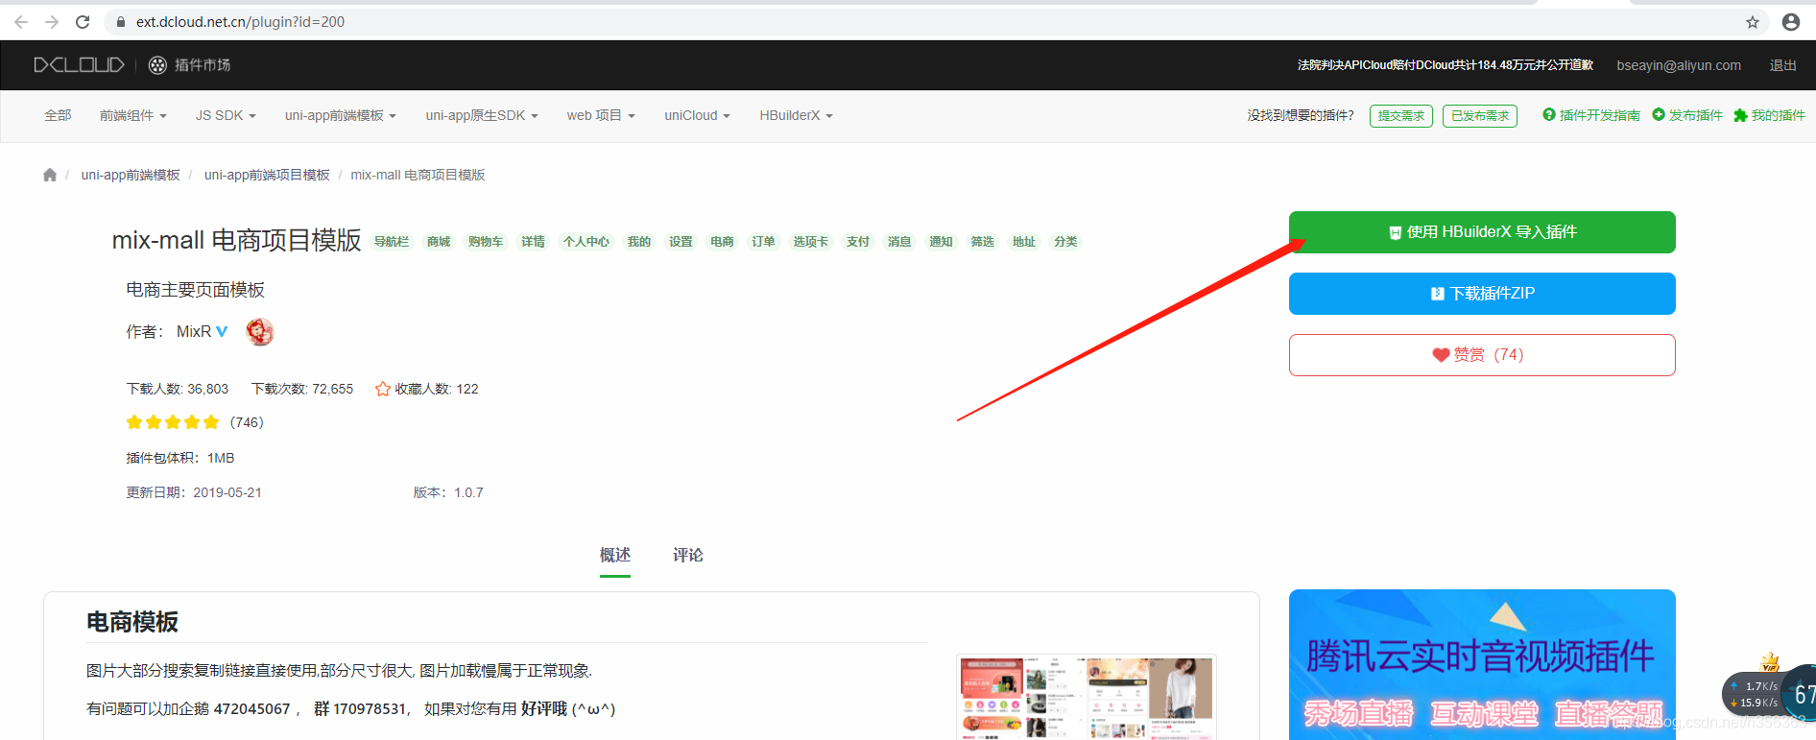Click the uni-app前端模板 breadcrumb link
This screenshot has width=1816, height=740.
[131, 175]
